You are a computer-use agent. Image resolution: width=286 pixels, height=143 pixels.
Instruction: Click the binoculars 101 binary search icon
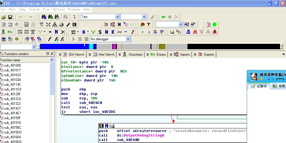(x=57, y=17)
